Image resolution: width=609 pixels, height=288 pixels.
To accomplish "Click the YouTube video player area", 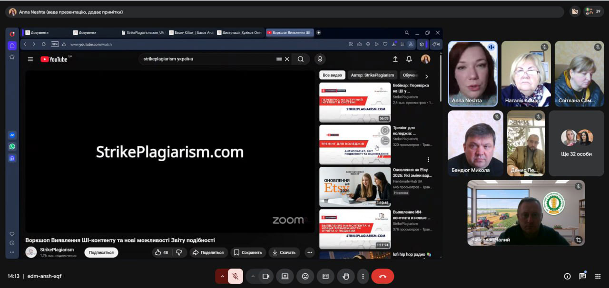I will coord(170,152).
